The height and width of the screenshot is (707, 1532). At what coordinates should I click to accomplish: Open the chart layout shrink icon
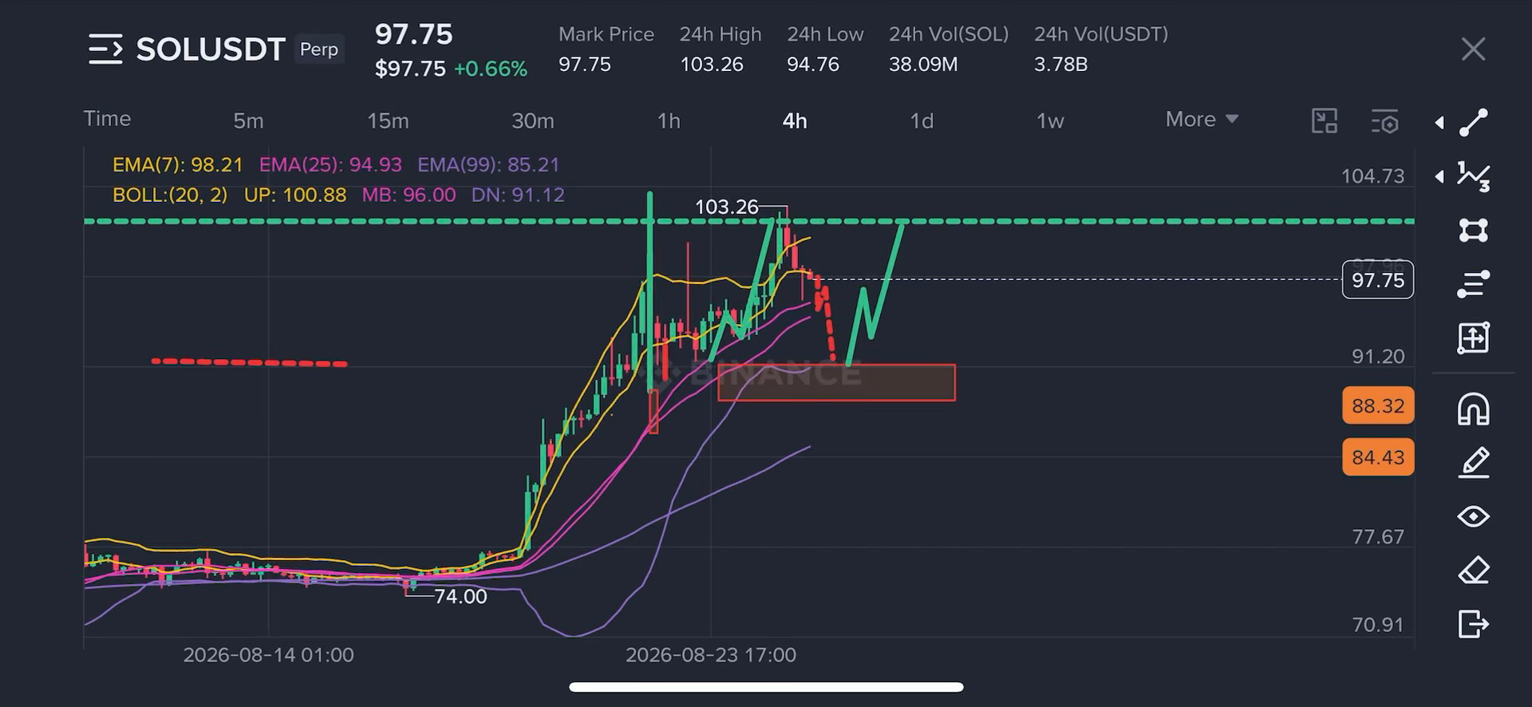coord(1325,120)
